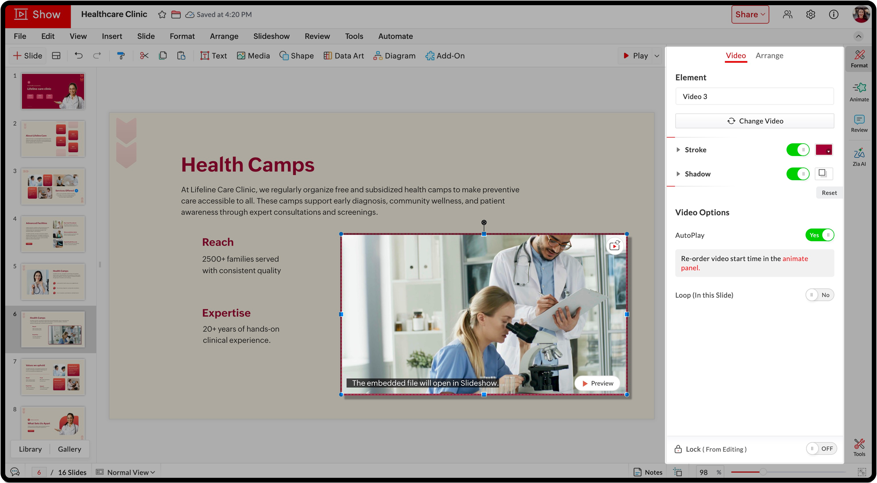877x483 pixels.
Task: Turn off the Stroke toggle
Action: click(x=797, y=150)
